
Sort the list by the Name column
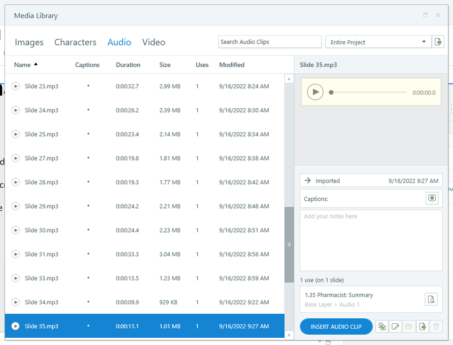coord(23,65)
